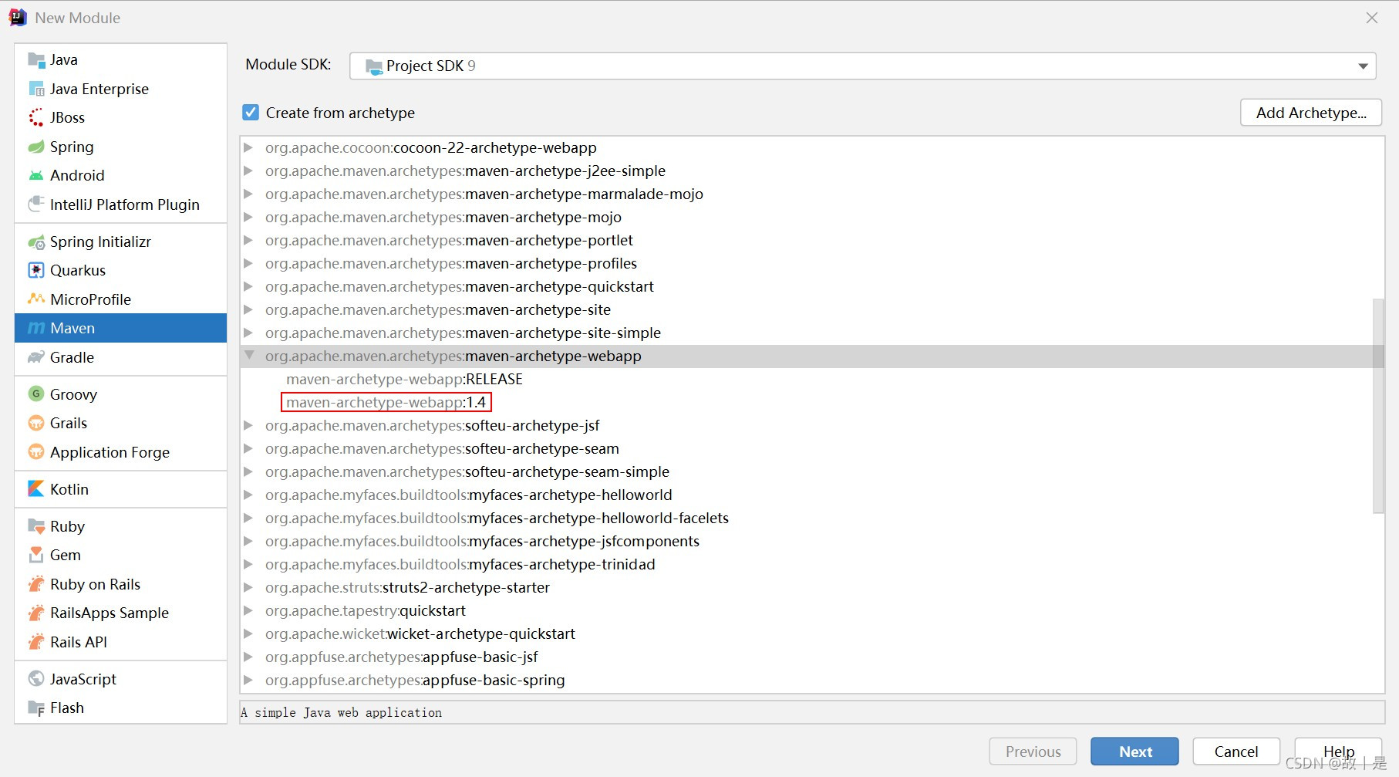This screenshot has width=1399, height=777.
Task: Select the Grails icon
Action: (x=36, y=423)
